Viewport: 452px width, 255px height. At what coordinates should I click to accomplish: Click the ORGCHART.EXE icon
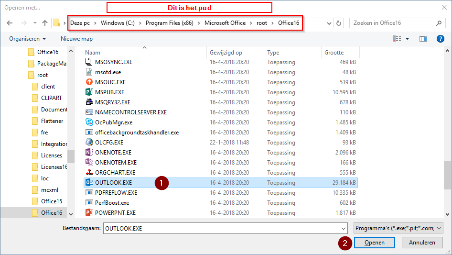tap(89, 172)
